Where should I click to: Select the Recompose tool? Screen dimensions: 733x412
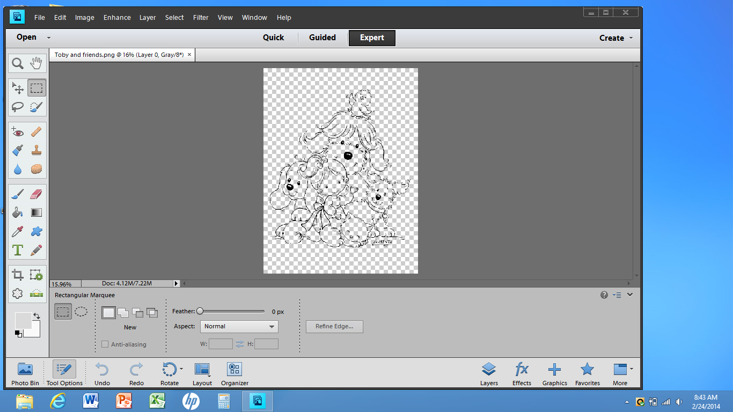tap(36, 275)
